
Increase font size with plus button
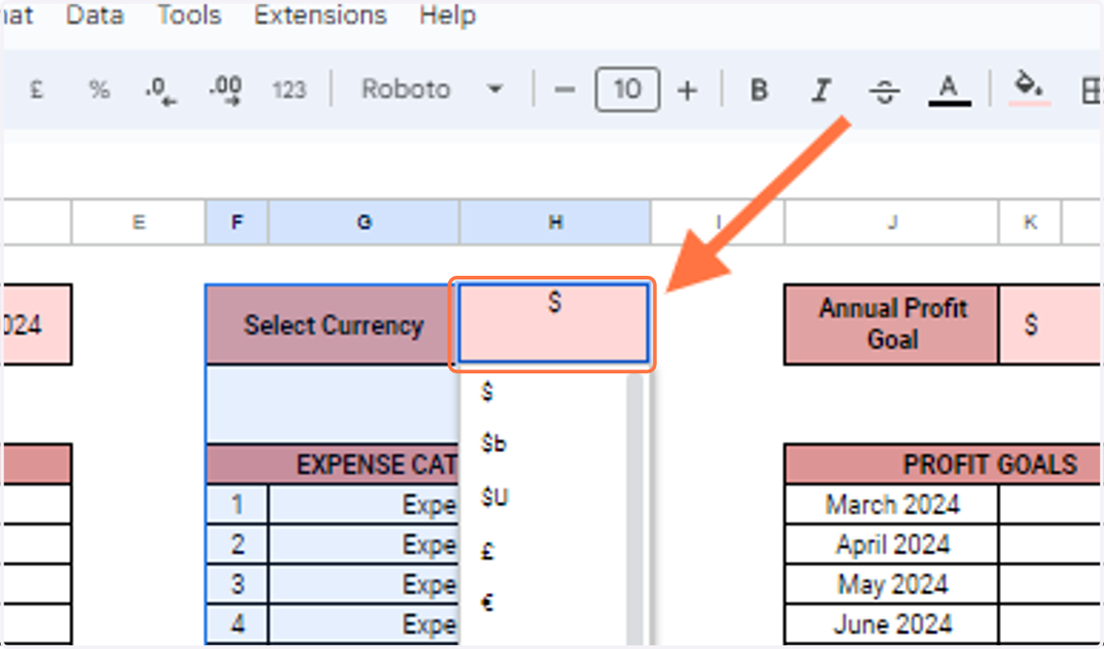coord(687,90)
